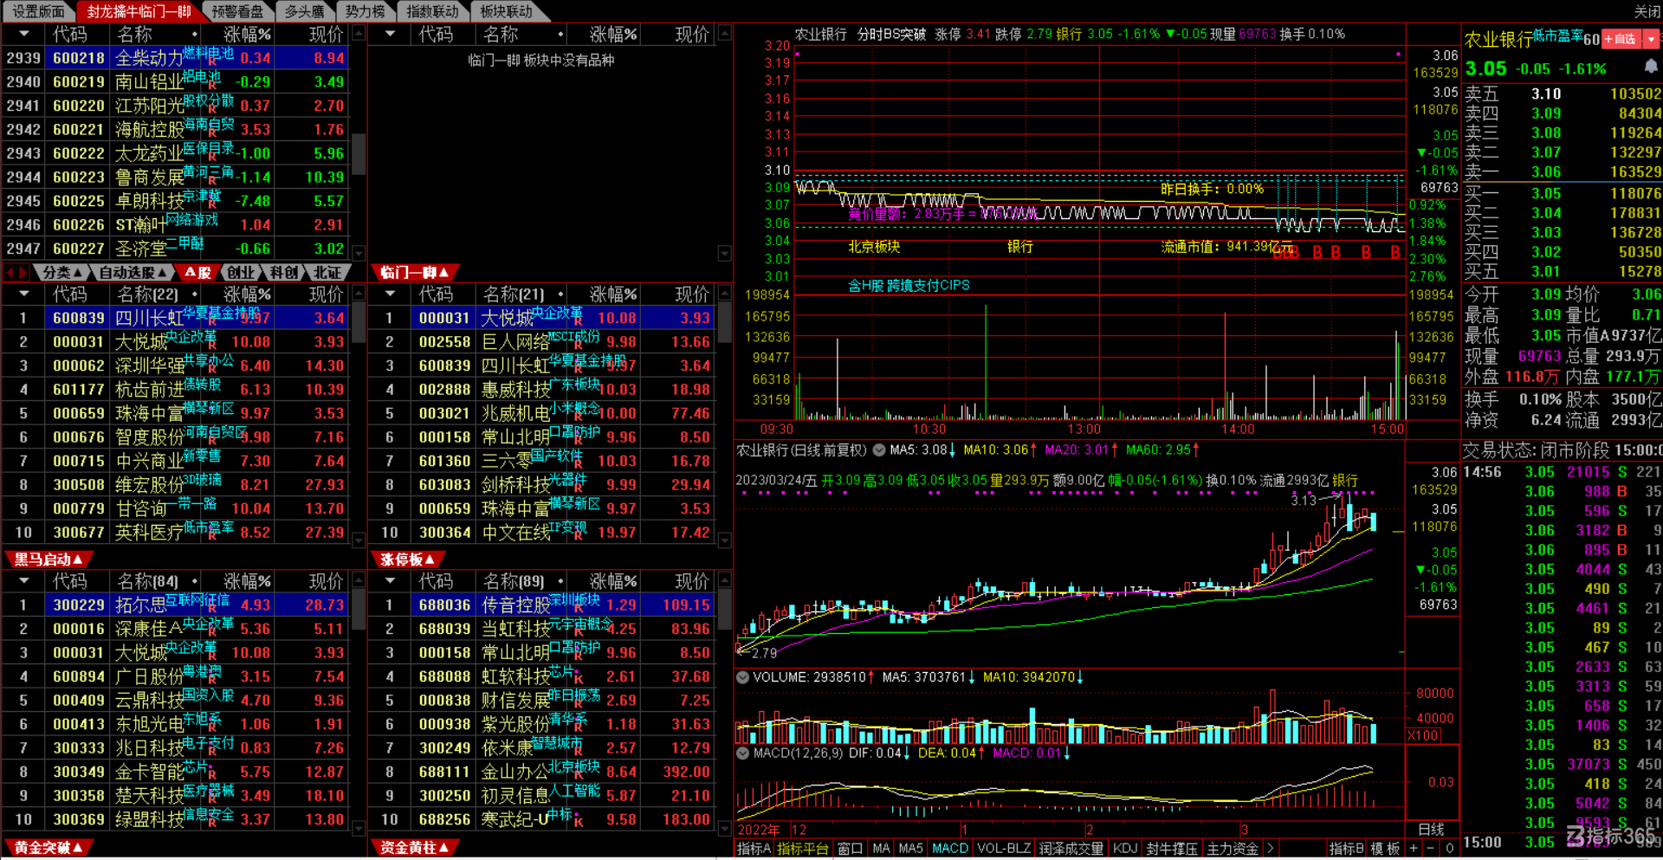The width and height of the screenshot is (1663, 860).
Task: Click the dot sort marker after 名称(84)
Action: pos(194,581)
